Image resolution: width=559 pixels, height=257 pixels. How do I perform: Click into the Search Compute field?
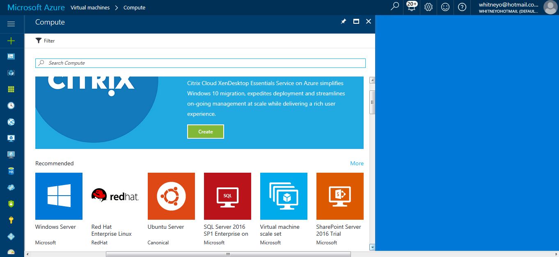[200, 63]
